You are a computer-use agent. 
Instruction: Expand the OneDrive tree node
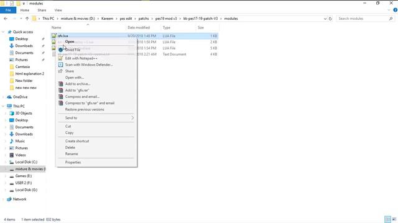tap(3, 97)
